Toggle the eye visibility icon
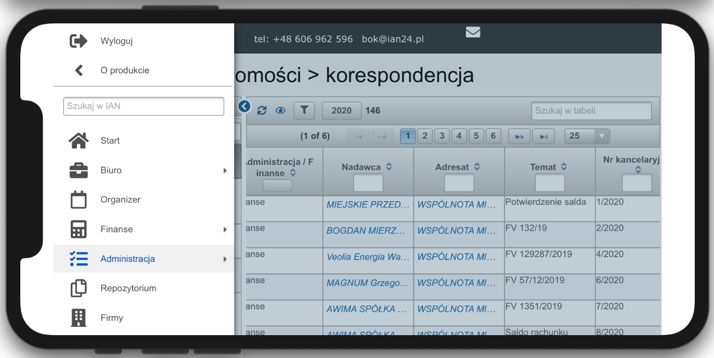714x358 pixels. pyautogui.click(x=281, y=110)
